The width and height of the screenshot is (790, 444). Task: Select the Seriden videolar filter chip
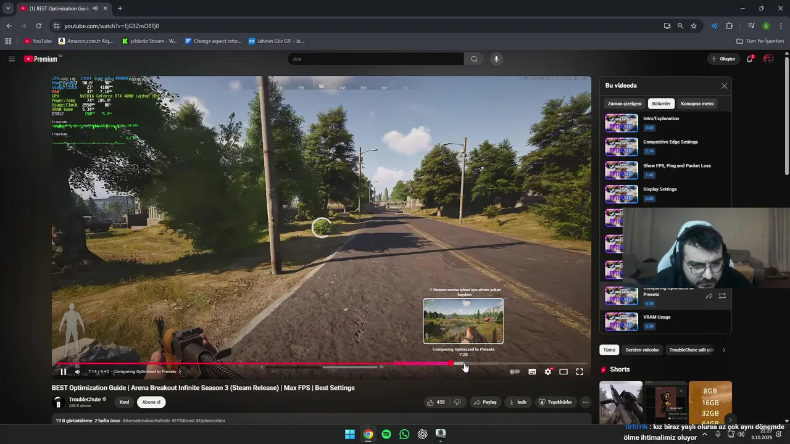pyautogui.click(x=642, y=350)
